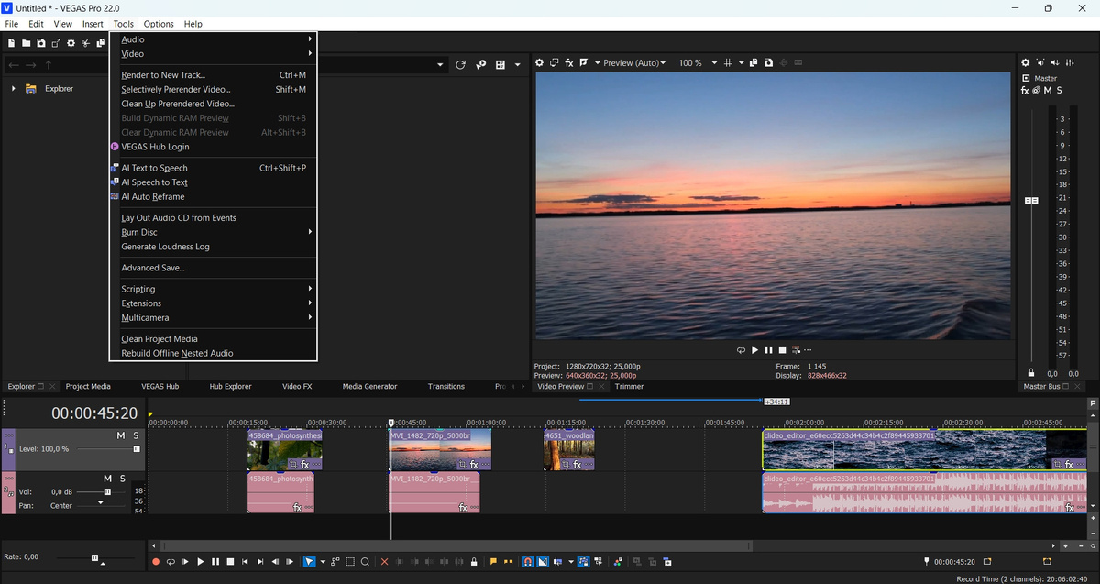Click the Record button in transport bar

(x=156, y=561)
